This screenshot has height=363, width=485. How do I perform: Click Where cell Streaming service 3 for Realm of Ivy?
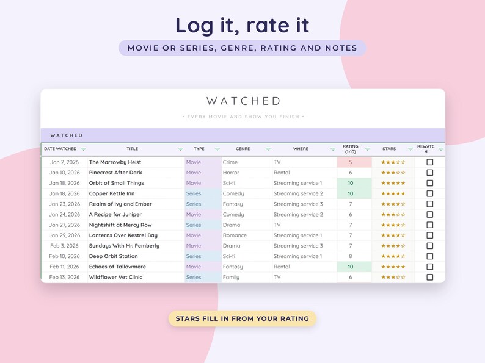pyautogui.click(x=305, y=204)
